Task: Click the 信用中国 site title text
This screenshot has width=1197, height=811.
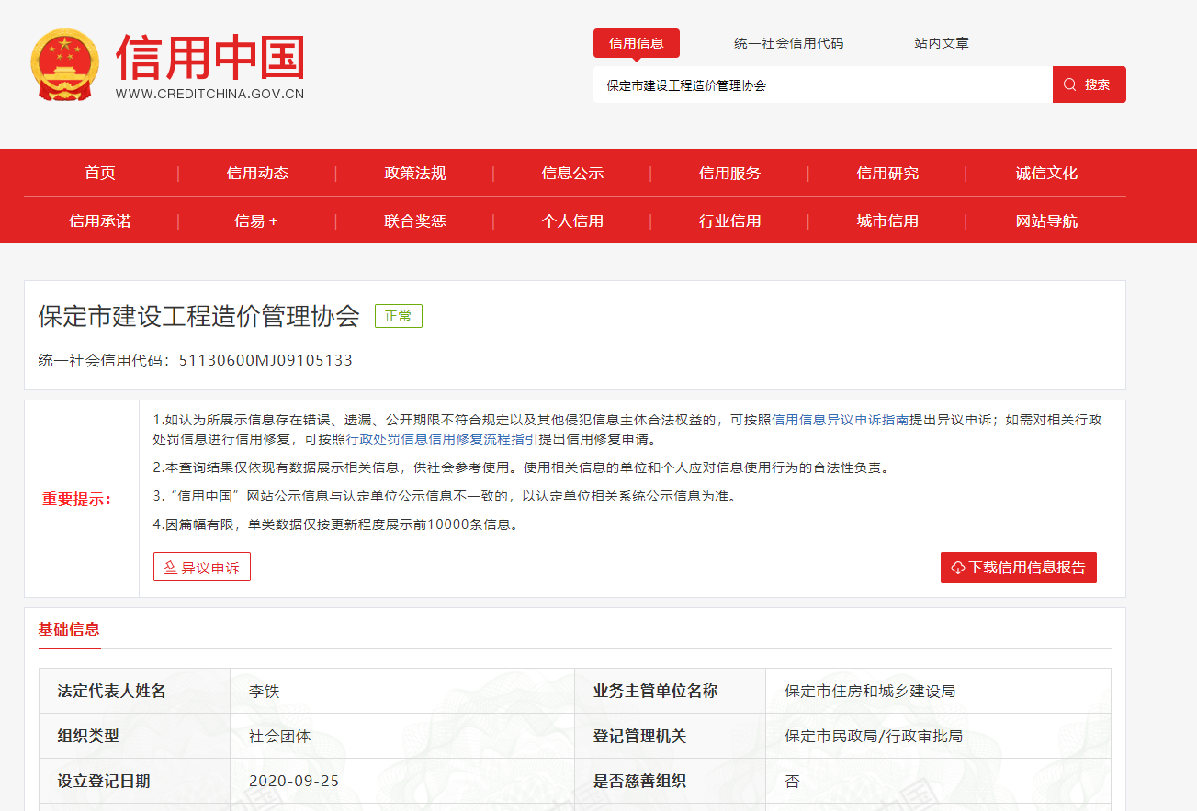Action: coord(210,57)
